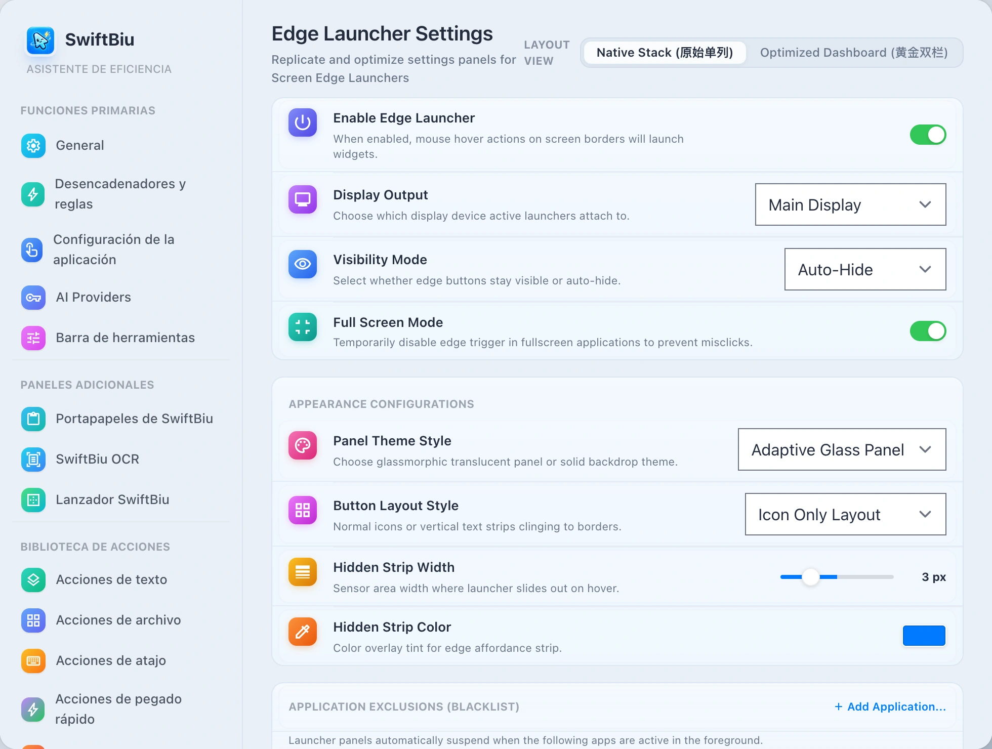Viewport: 992px width, 749px height.
Task: Click the Enable Edge Launcher power icon
Action: click(x=303, y=122)
